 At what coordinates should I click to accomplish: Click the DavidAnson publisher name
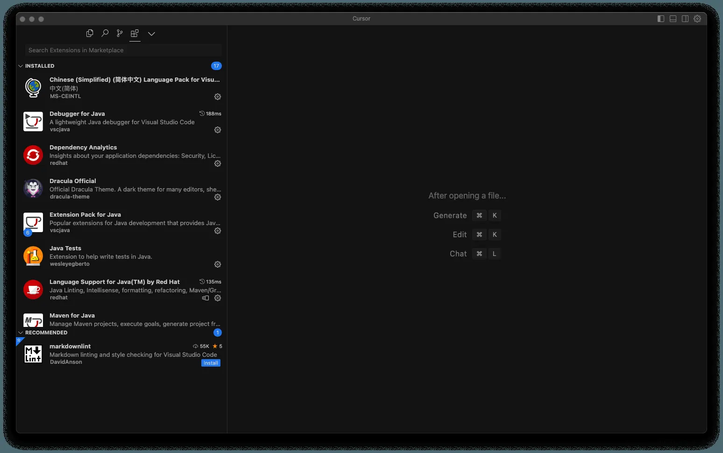66,362
